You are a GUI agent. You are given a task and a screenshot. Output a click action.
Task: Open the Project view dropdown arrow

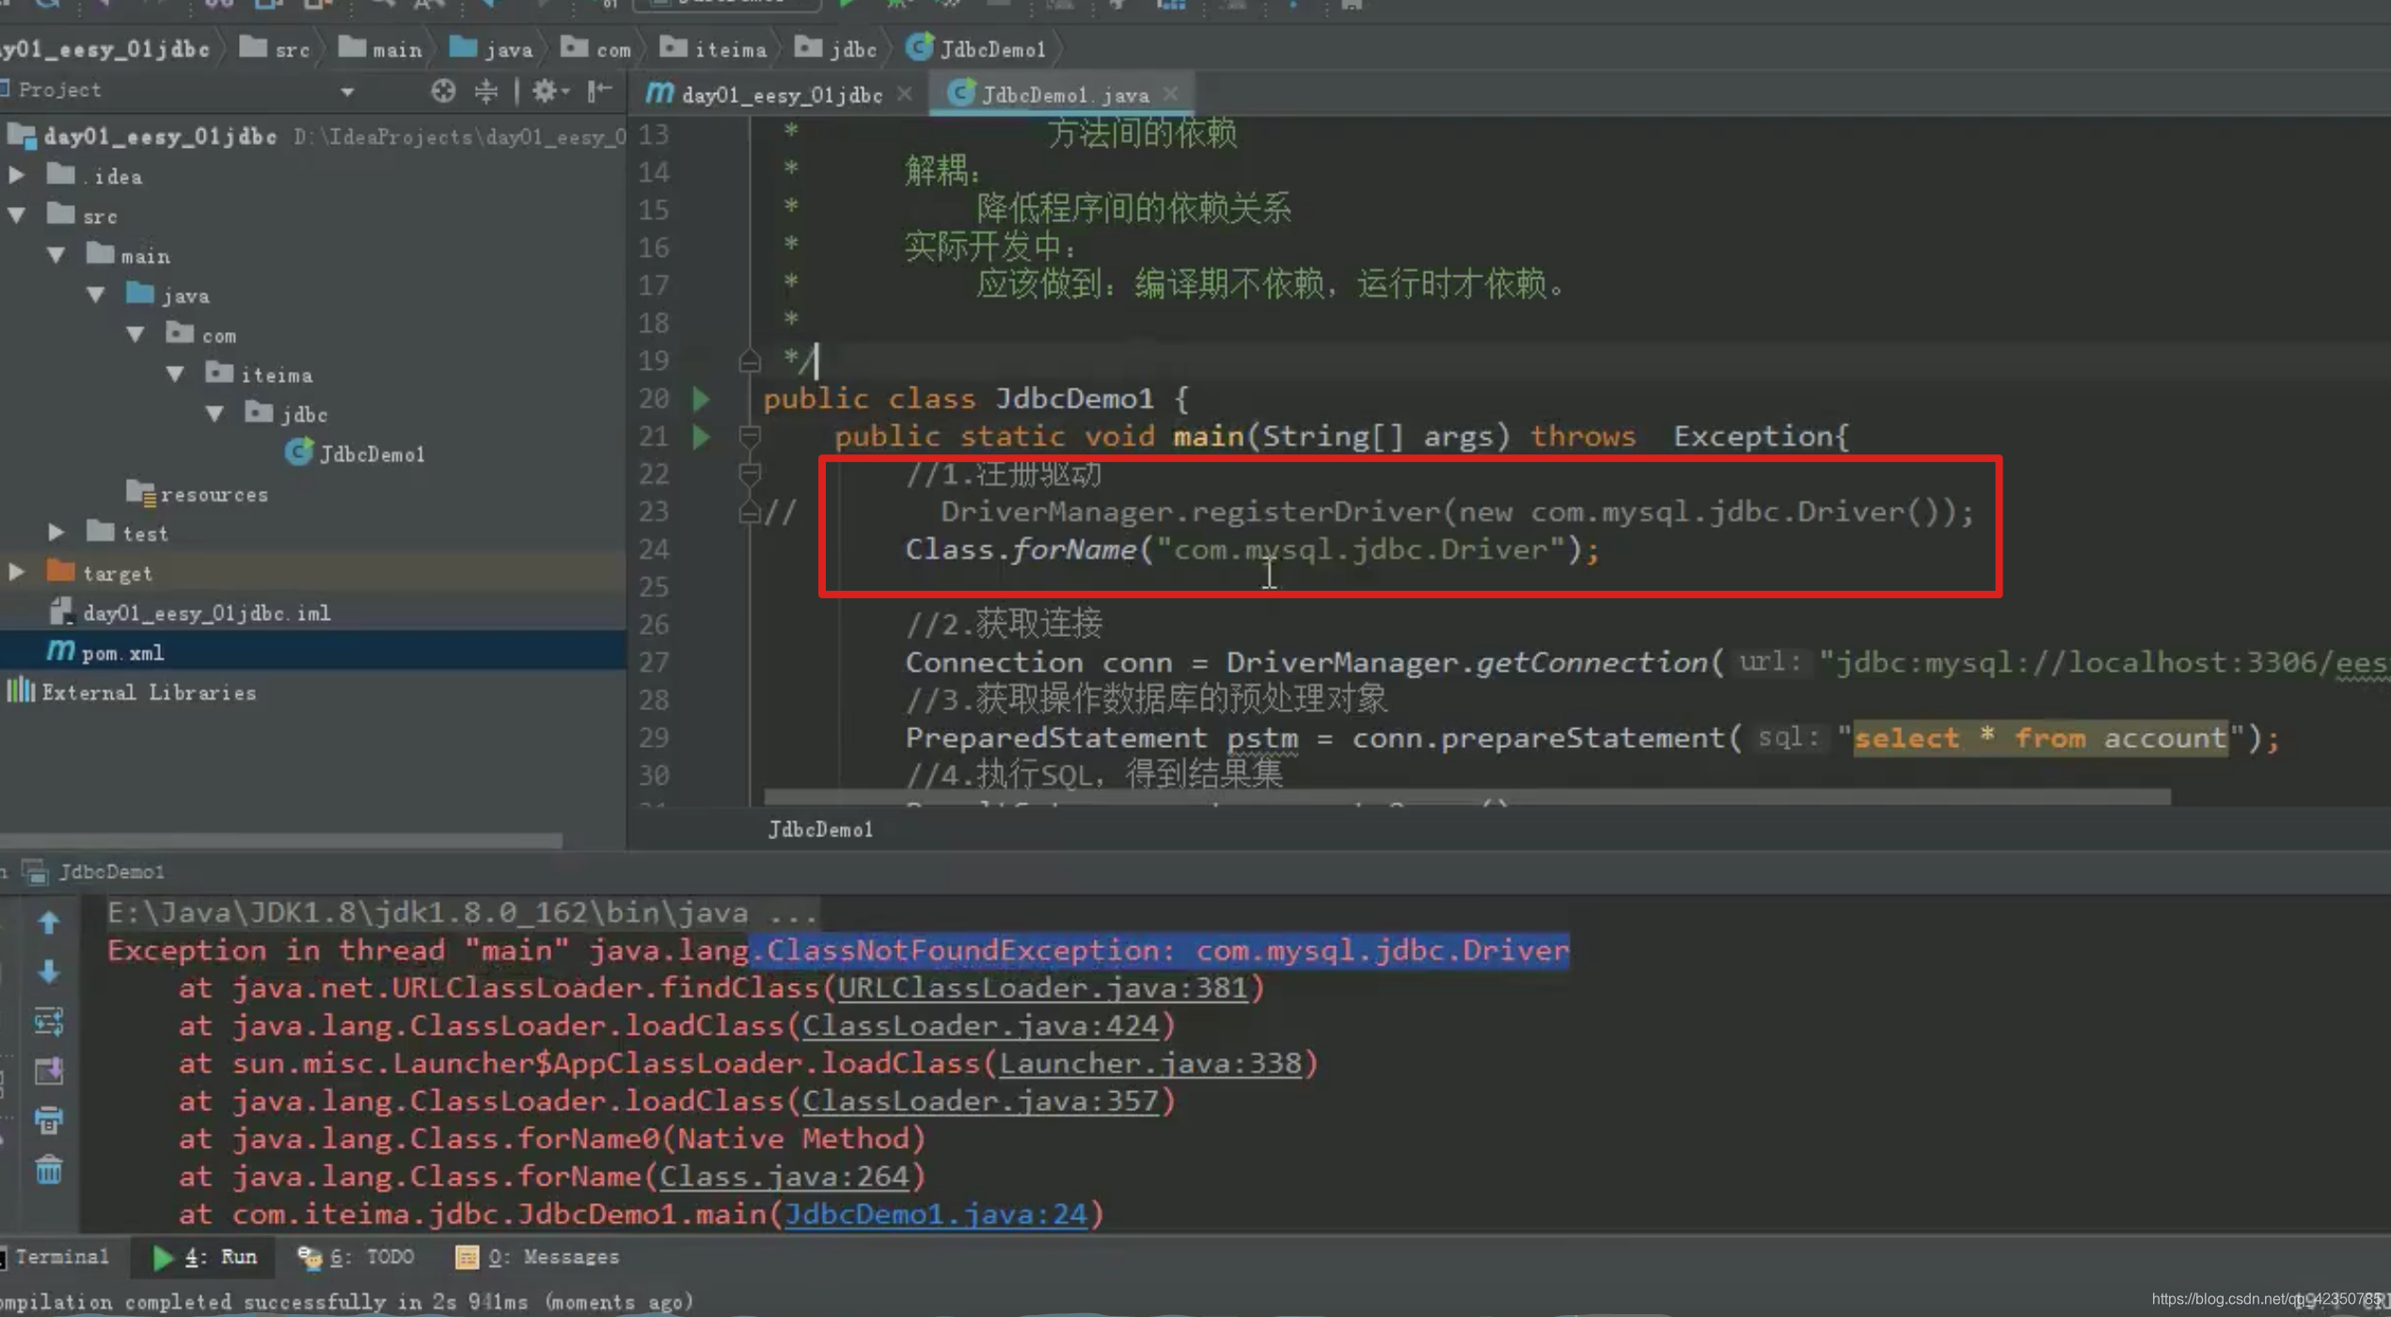(x=347, y=92)
